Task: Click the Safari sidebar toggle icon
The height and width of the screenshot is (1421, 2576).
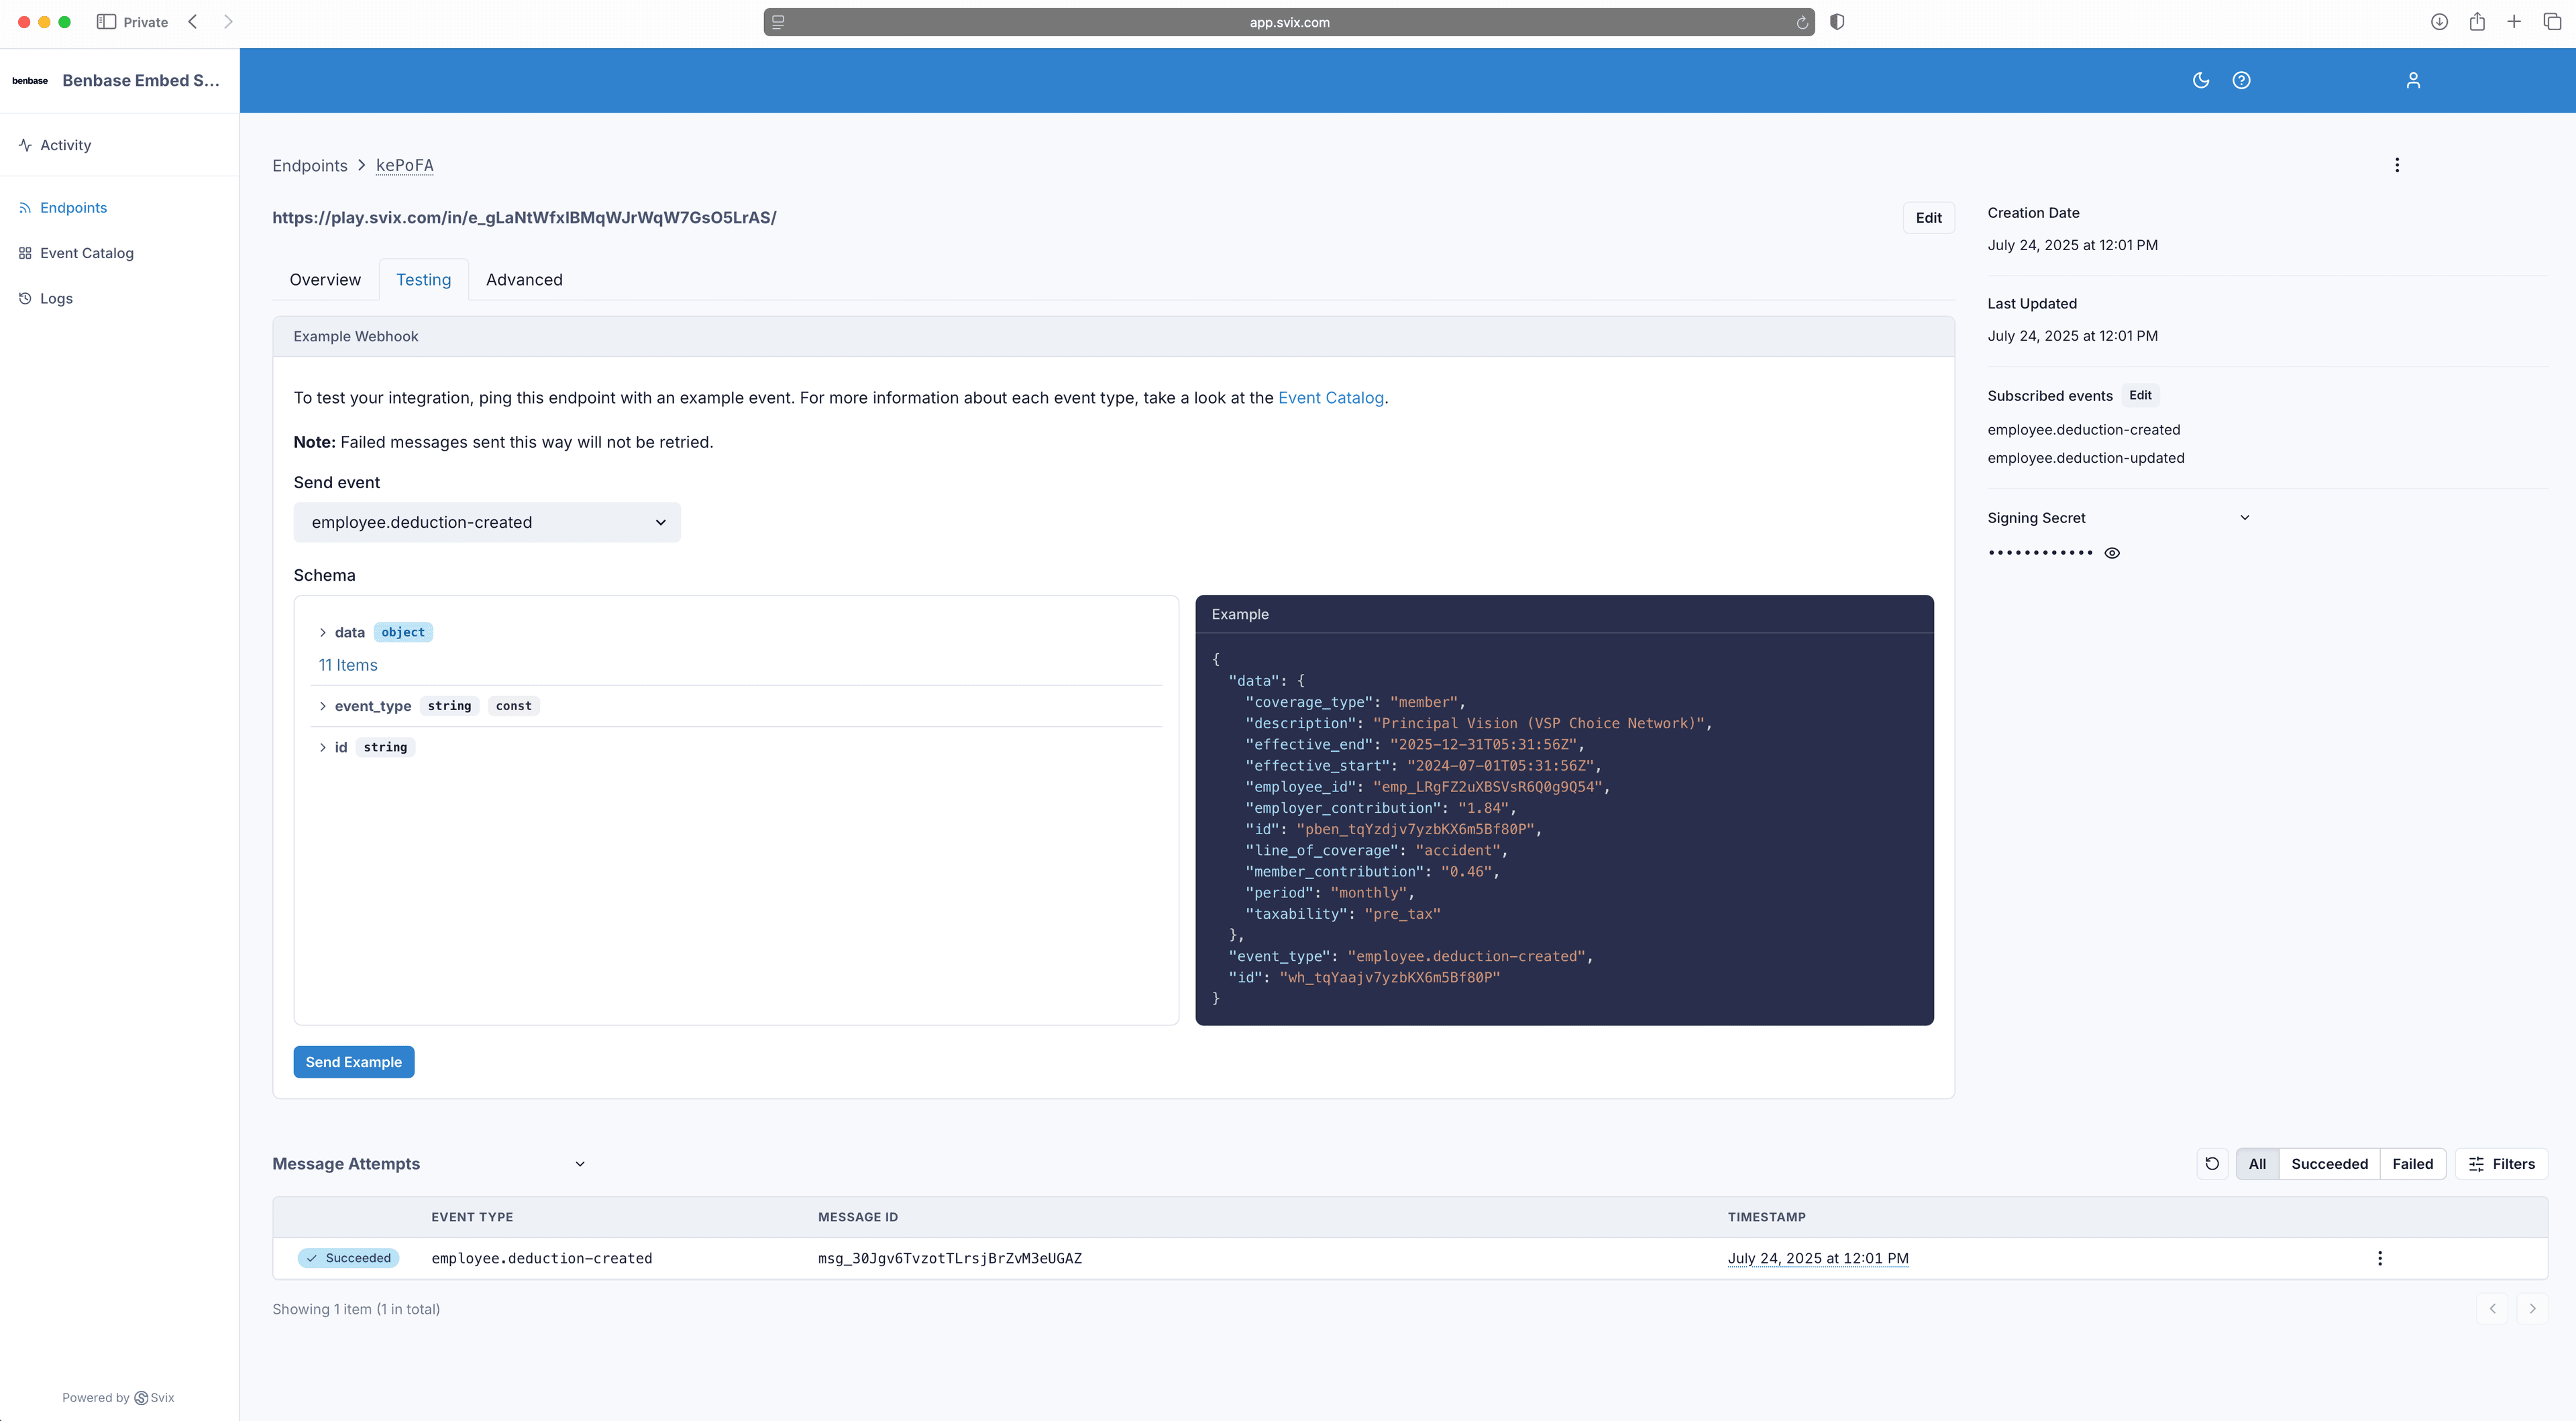Action: [106, 22]
